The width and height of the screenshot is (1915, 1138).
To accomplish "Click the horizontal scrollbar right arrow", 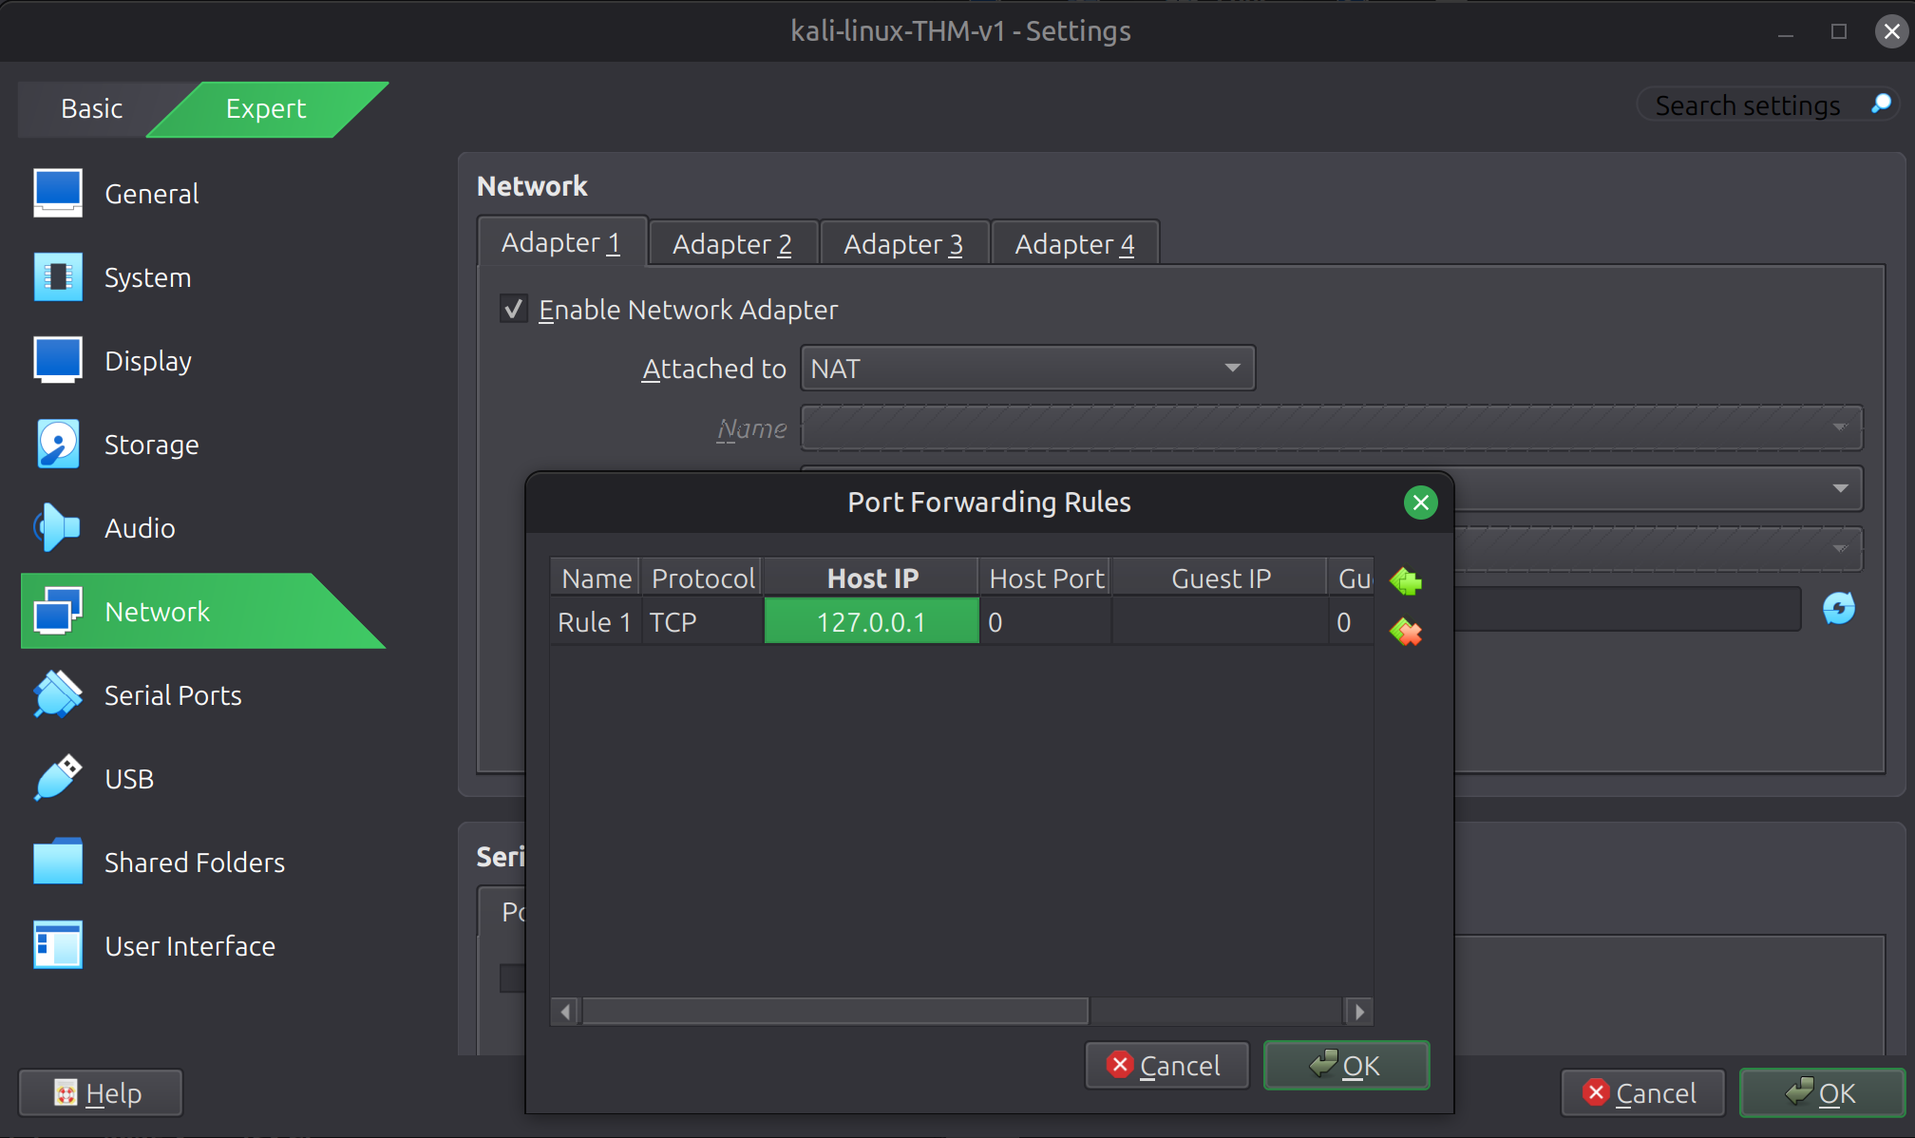I will coord(1359,1012).
